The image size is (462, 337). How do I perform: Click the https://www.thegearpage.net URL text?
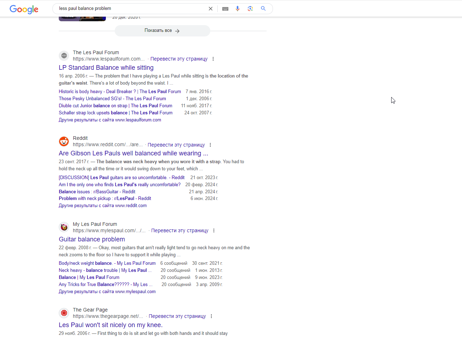(108, 316)
